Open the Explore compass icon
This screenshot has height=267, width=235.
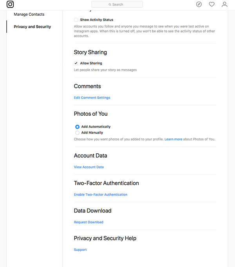[x=199, y=4]
